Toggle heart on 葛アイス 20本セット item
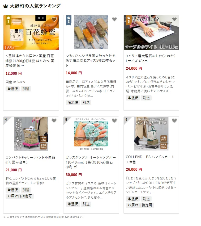This screenshot has height=226, width=201. [114, 19]
